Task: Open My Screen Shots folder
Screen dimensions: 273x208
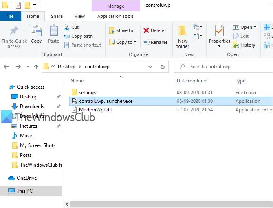Action: [x=34, y=145]
